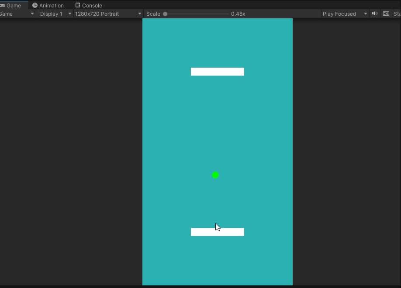Click the grid icon beside the speaker icon
401x288 pixels.
click(386, 14)
